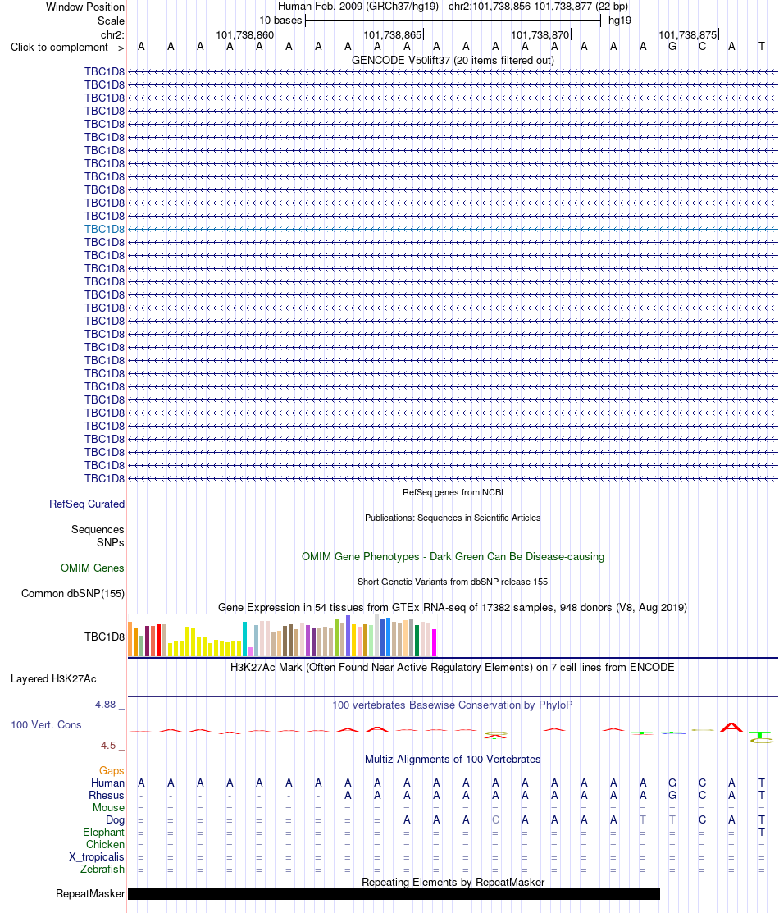779x913 pixels.
Task: Click the RepeatMasker track label
Action: (x=90, y=894)
